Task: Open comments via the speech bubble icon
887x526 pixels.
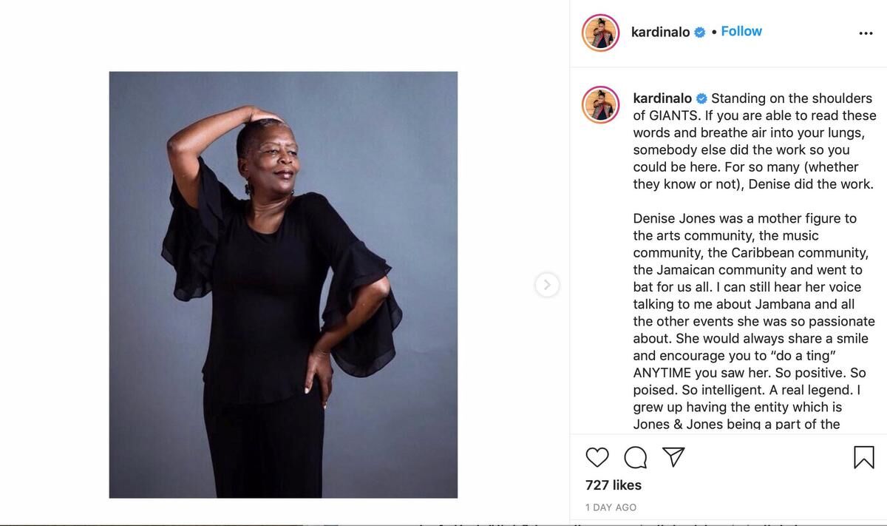Action: [635, 457]
